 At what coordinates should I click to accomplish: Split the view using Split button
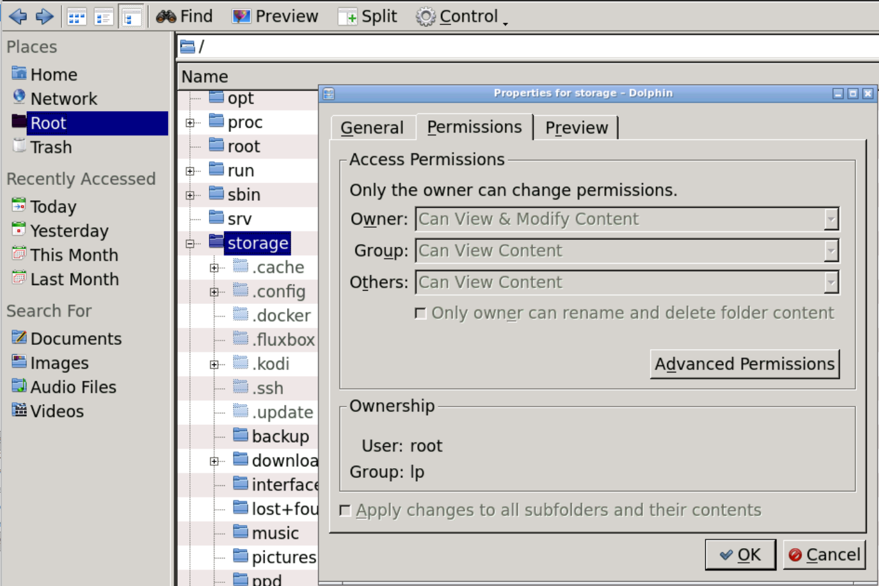[x=368, y=16]
